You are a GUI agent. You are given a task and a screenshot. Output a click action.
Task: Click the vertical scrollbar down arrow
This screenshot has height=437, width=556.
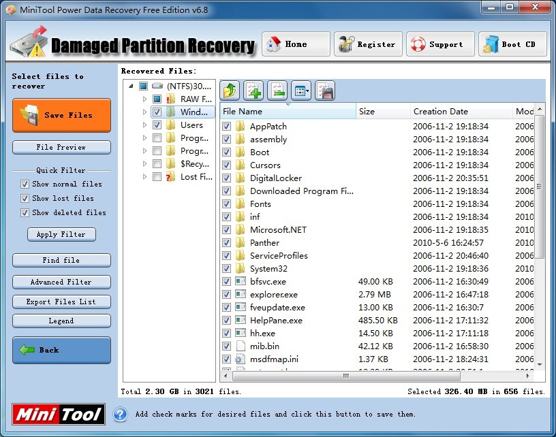(540, 364)
